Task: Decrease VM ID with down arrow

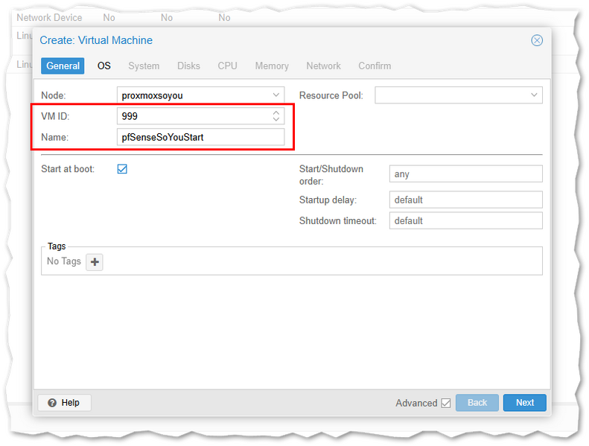Action: (276, 120)
